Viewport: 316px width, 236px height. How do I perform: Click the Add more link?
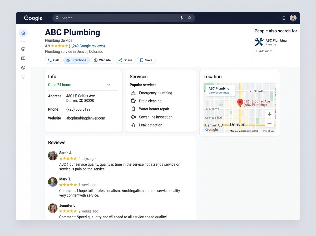point(264,51)
